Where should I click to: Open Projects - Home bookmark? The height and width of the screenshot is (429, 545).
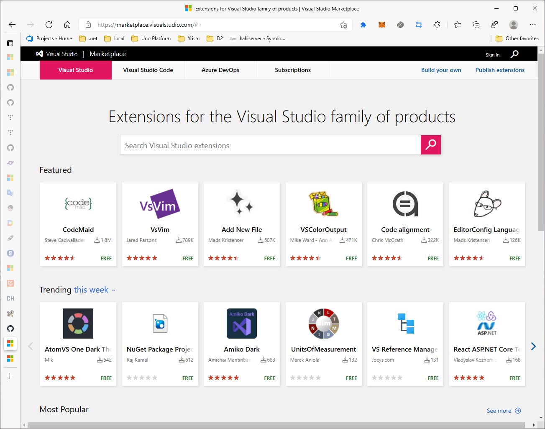(x=49, y=39)
